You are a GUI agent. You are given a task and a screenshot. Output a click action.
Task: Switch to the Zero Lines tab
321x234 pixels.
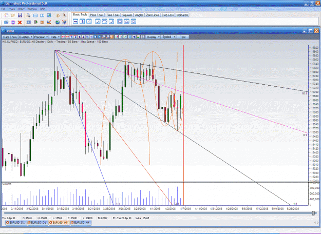(153, 15)
